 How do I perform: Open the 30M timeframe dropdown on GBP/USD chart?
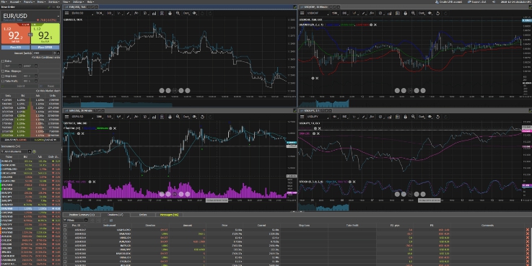pyautogui.click(x=100, y=117)
